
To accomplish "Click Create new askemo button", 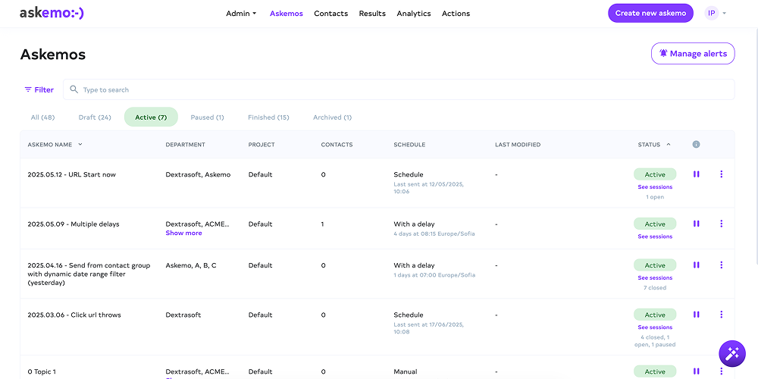I will tap(650, 13).
